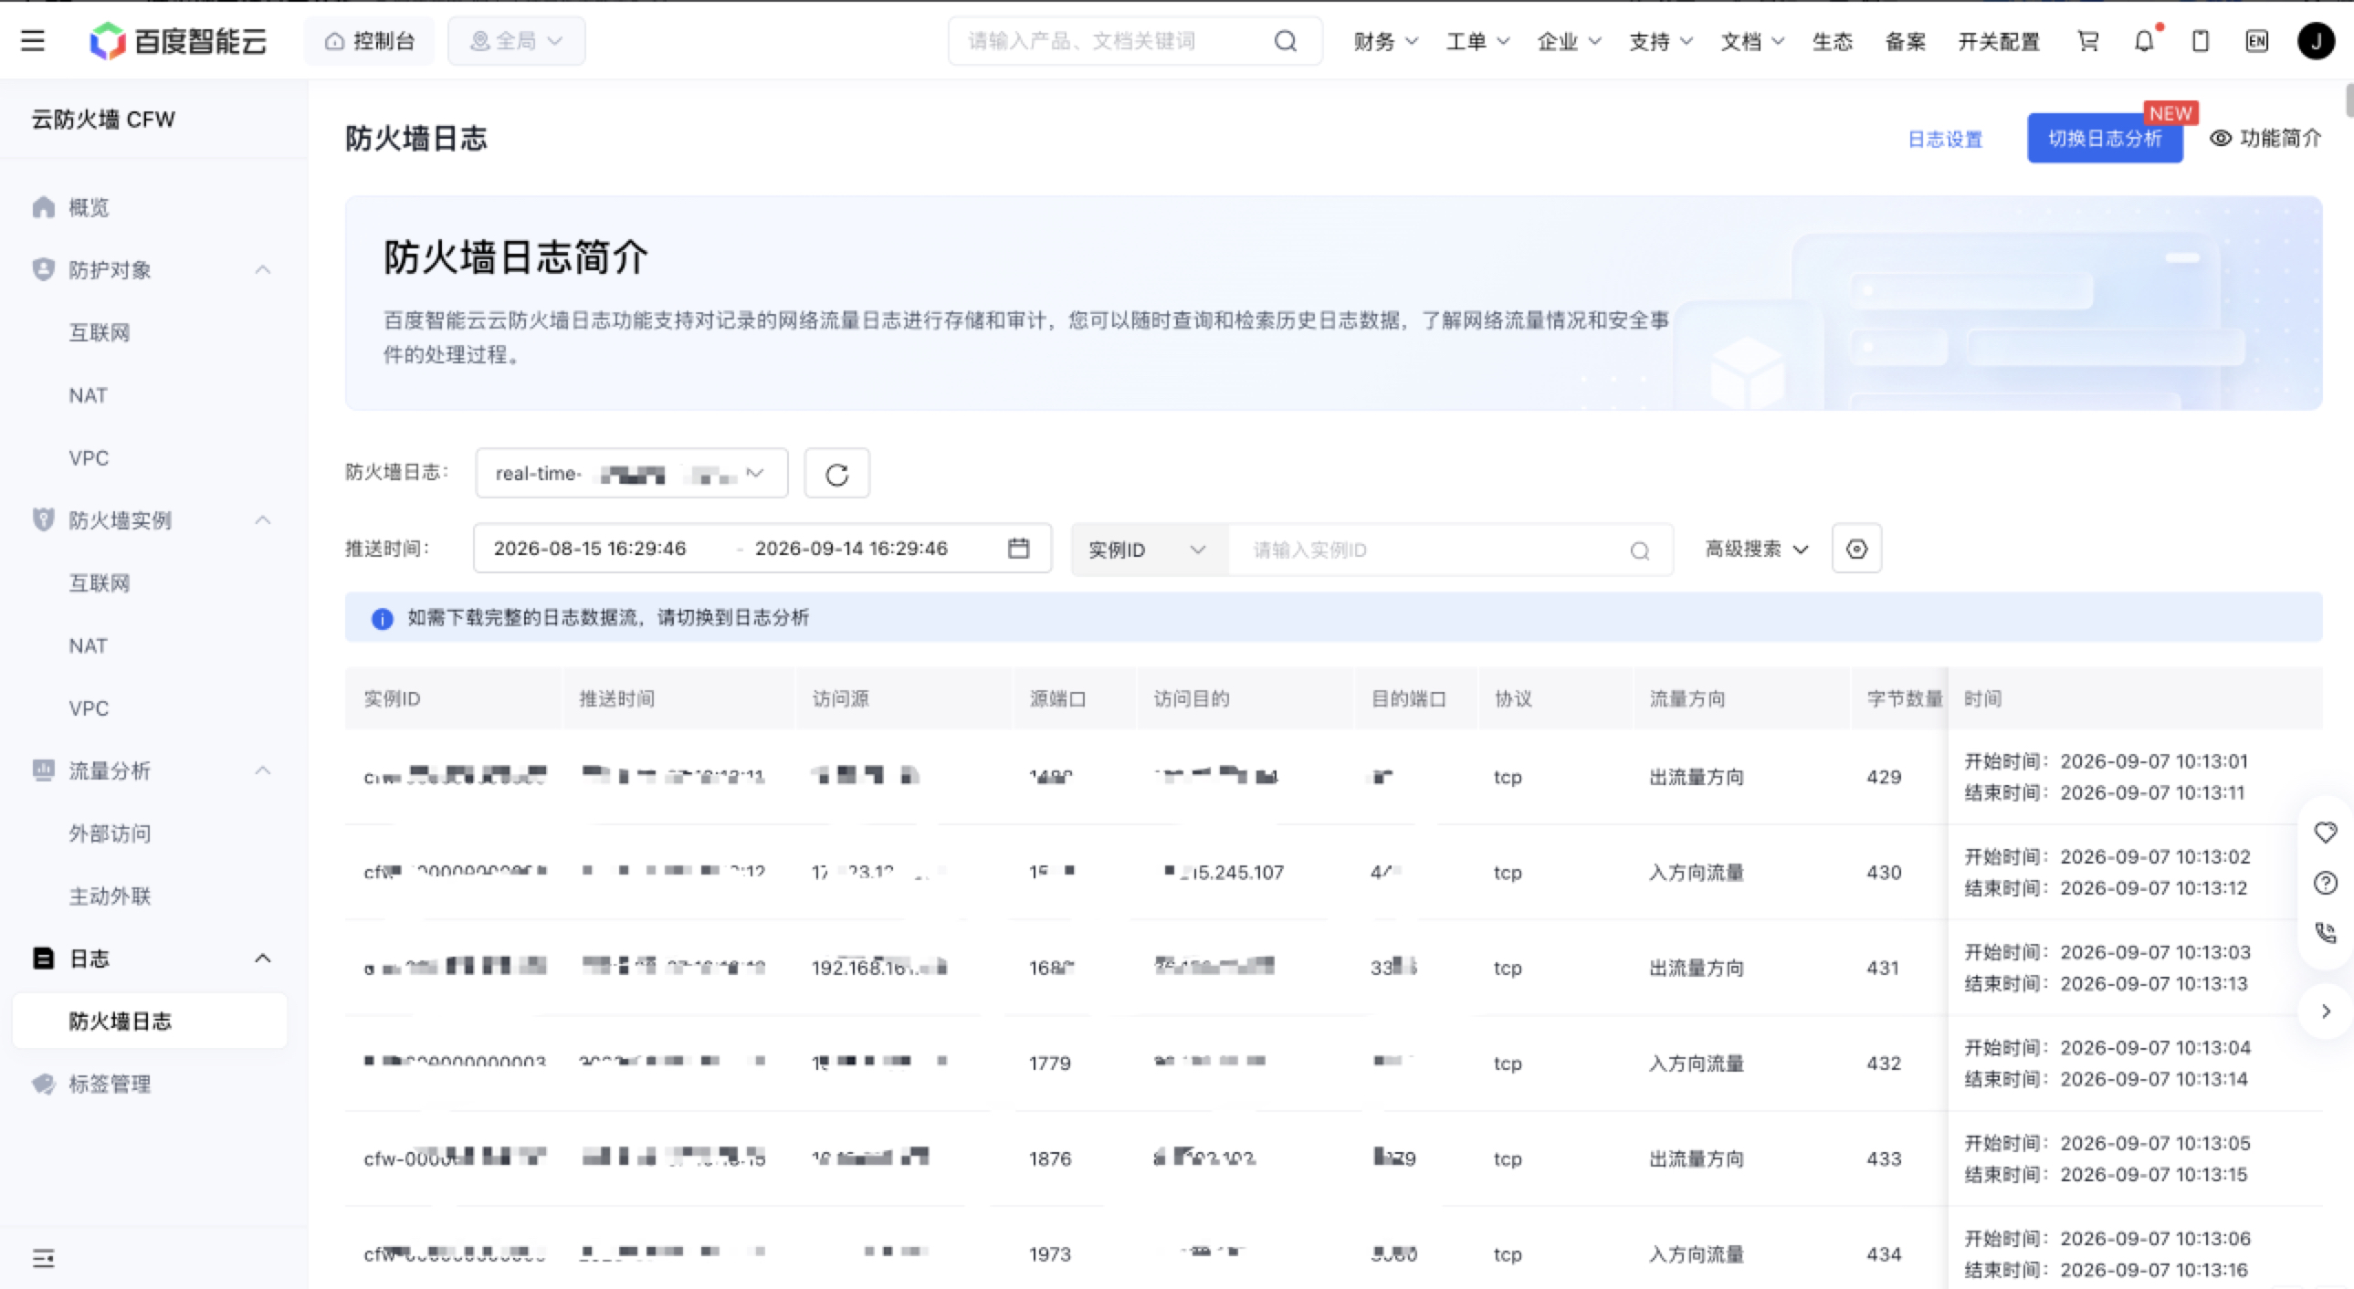This screenshot has width=2354, height=1289.
Task: Edit the end time 2026-09-14 16:29:46
Action: point(852,548)
